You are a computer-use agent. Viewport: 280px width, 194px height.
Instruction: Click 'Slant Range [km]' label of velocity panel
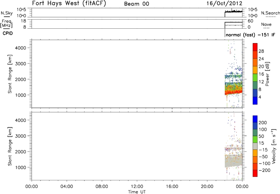point(10,146)
